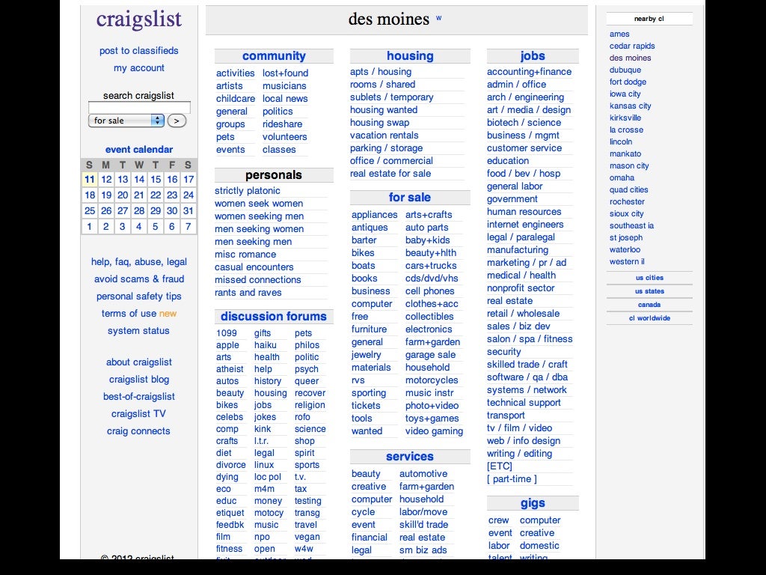This screenshot has height=575, width=766.
Task: Open the craigslist logo homepage link
Action: pos(138,19)
